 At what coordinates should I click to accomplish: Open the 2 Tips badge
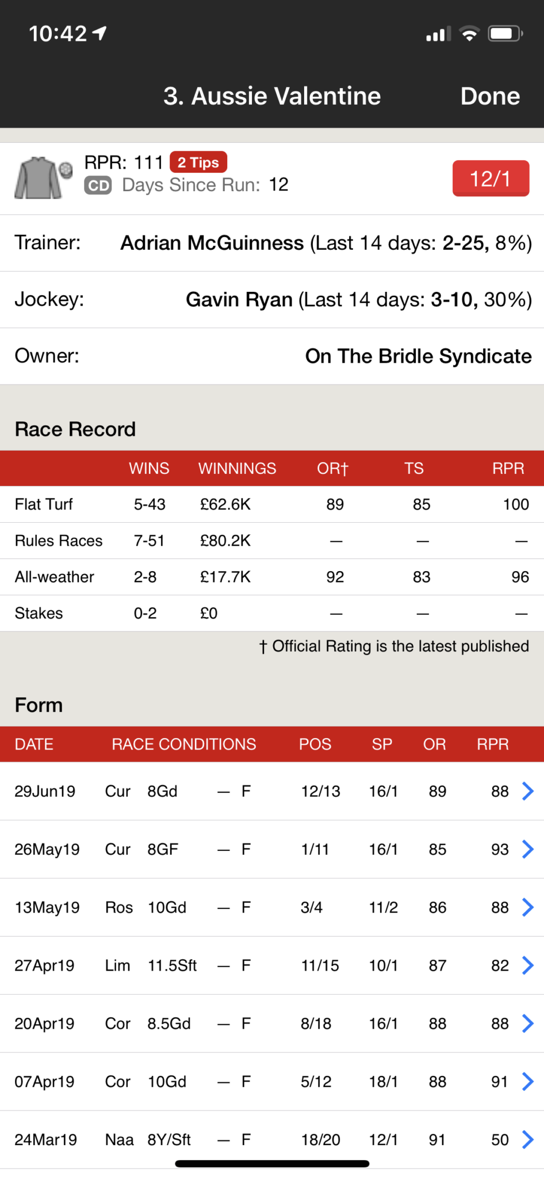click(198, 162)
